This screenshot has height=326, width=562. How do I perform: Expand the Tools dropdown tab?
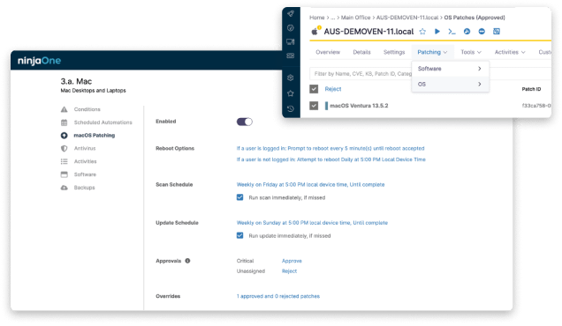tap(471, 52)
